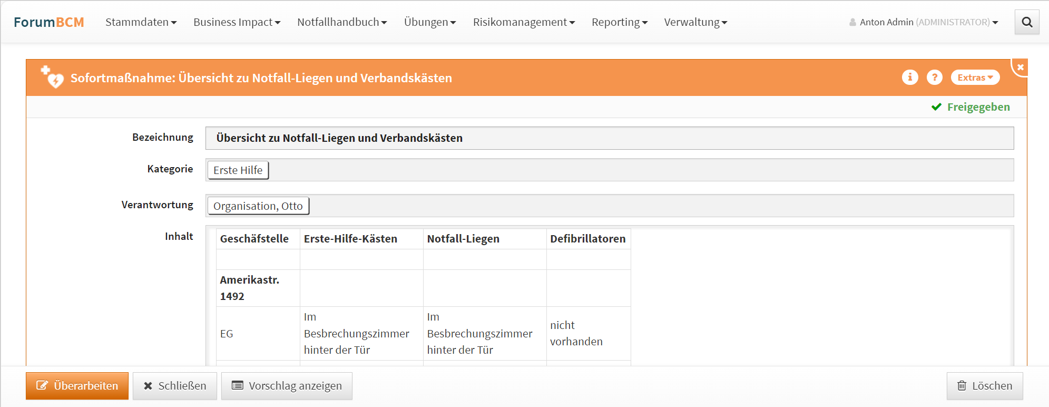Close the panel with the corner X
Viewport: 1049px width, 407px height.
coord(1021,67)
